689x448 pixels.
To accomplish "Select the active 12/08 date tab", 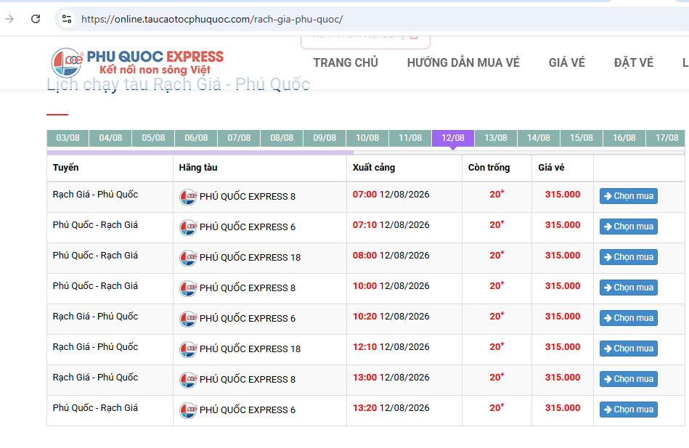I will point(453,138).
